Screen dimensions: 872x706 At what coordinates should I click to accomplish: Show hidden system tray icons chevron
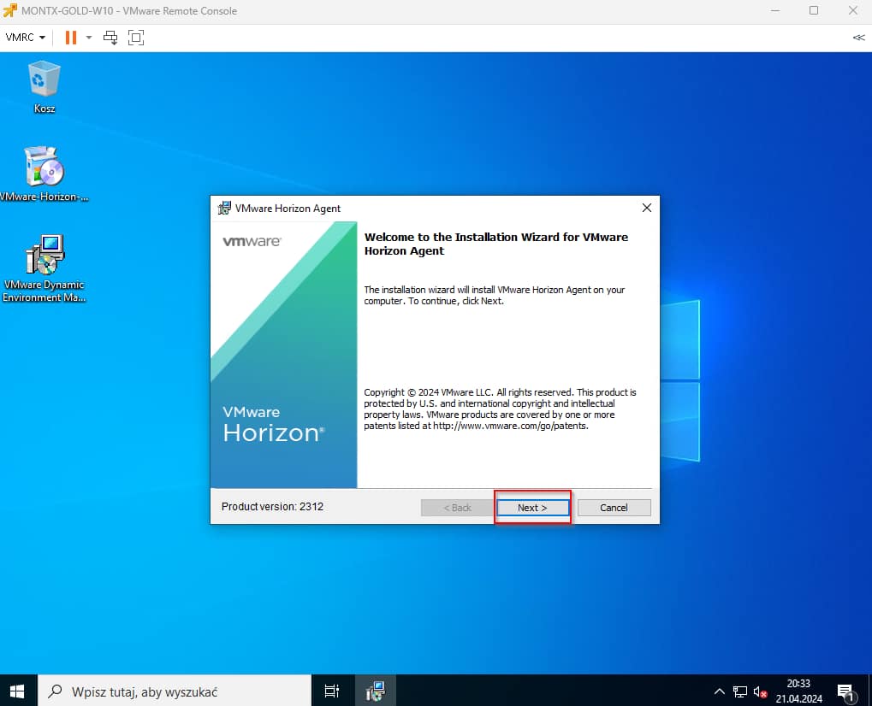(720, 691)
